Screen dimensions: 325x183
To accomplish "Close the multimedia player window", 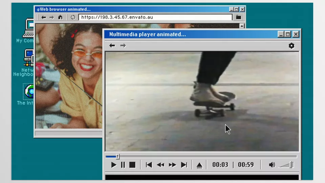I will click(296, 34).
